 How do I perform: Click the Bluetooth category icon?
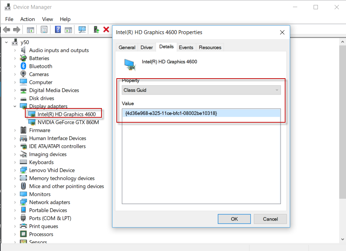[23, 66]
